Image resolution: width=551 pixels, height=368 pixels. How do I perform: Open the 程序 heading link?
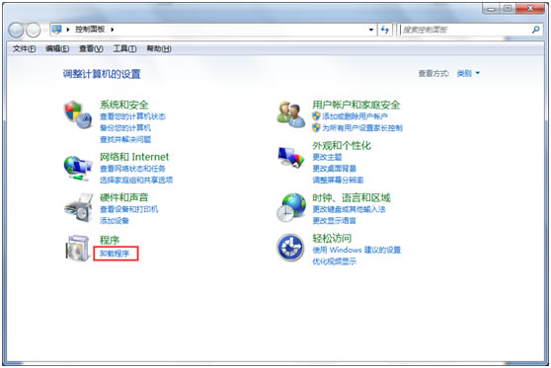pos(110,240)
